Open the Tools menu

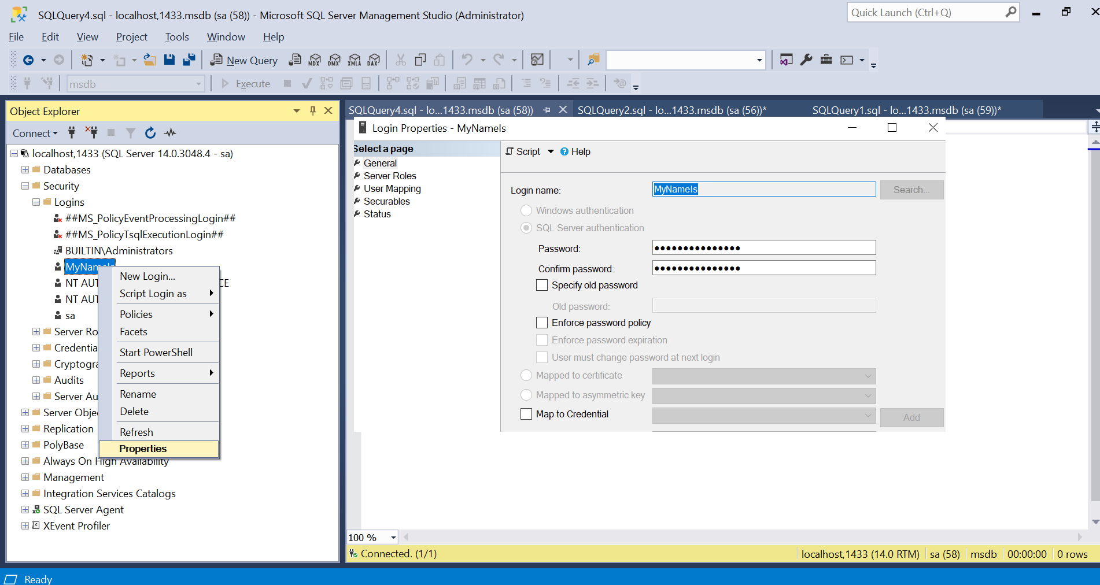pos(176,37)
